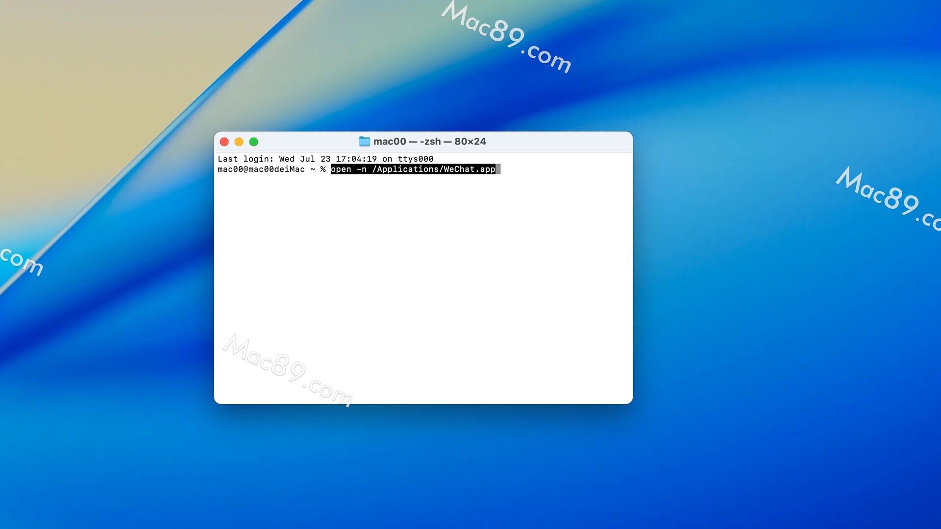Close the Terminal window with red button
This screenshot has height=529, width=941.
(224, 142)
